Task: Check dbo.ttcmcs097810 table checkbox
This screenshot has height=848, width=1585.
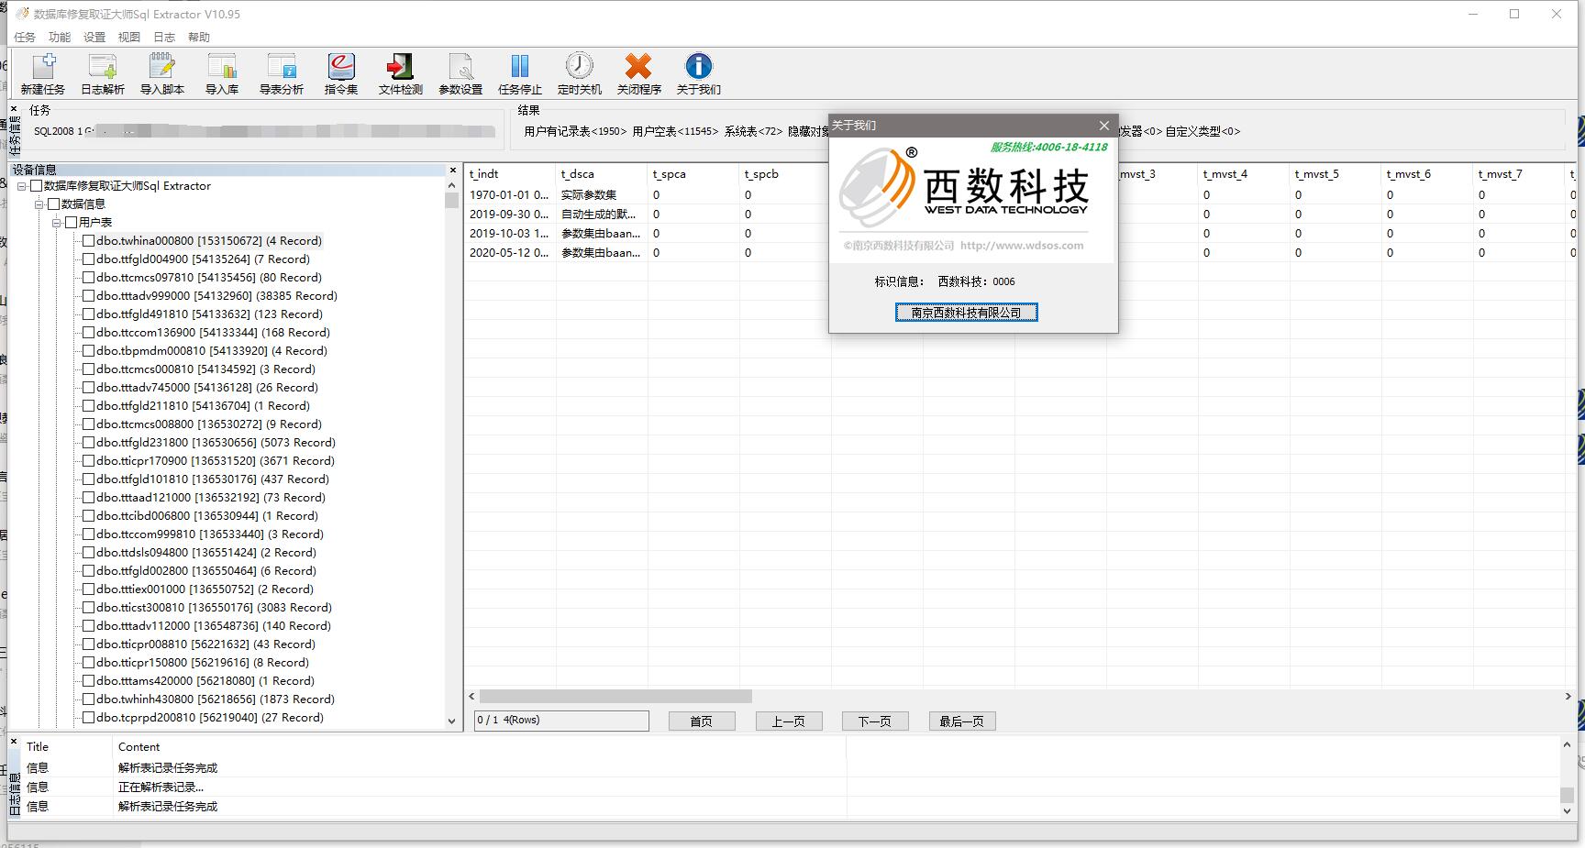Action: coord(89,278)
